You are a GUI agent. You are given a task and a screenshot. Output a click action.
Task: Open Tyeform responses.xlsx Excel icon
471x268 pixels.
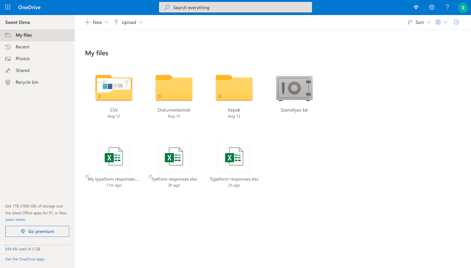pyautogui.click(x=174, y=156)
